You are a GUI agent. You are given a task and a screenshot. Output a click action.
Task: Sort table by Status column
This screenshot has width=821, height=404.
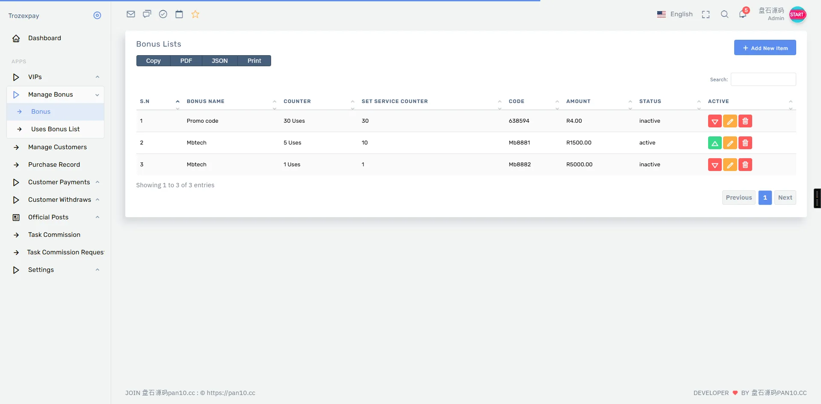[x=670, y=102]
